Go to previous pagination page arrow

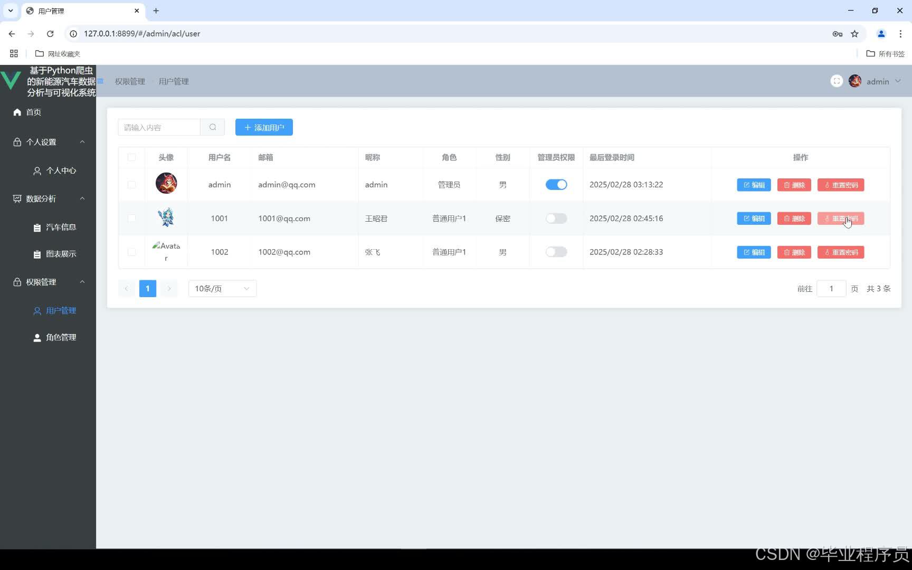(126, 289)
